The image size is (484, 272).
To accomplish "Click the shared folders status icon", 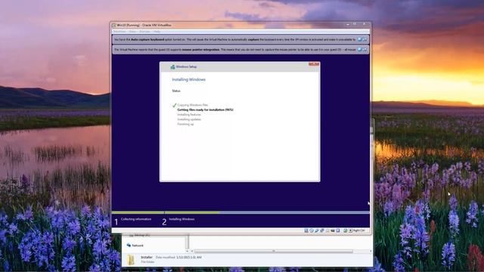I will tap(327, 230).
